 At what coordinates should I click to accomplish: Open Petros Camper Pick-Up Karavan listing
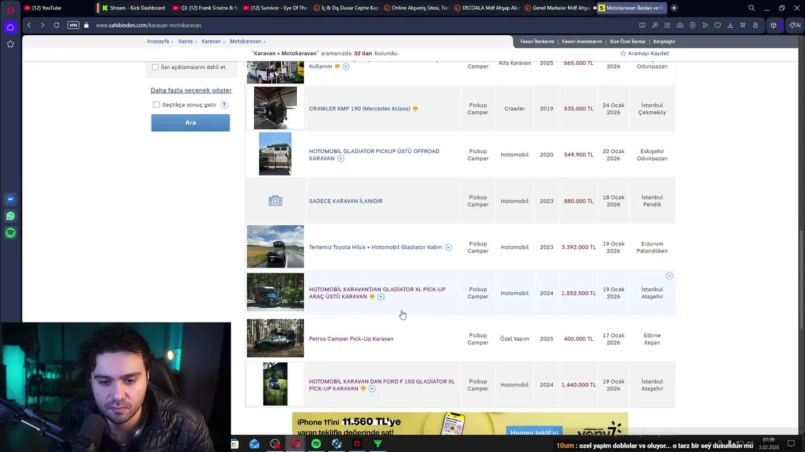(351, 339)
